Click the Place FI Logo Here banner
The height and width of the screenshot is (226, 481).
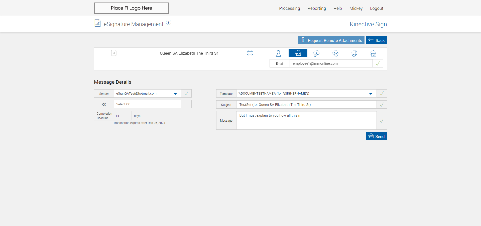(132, 8)
